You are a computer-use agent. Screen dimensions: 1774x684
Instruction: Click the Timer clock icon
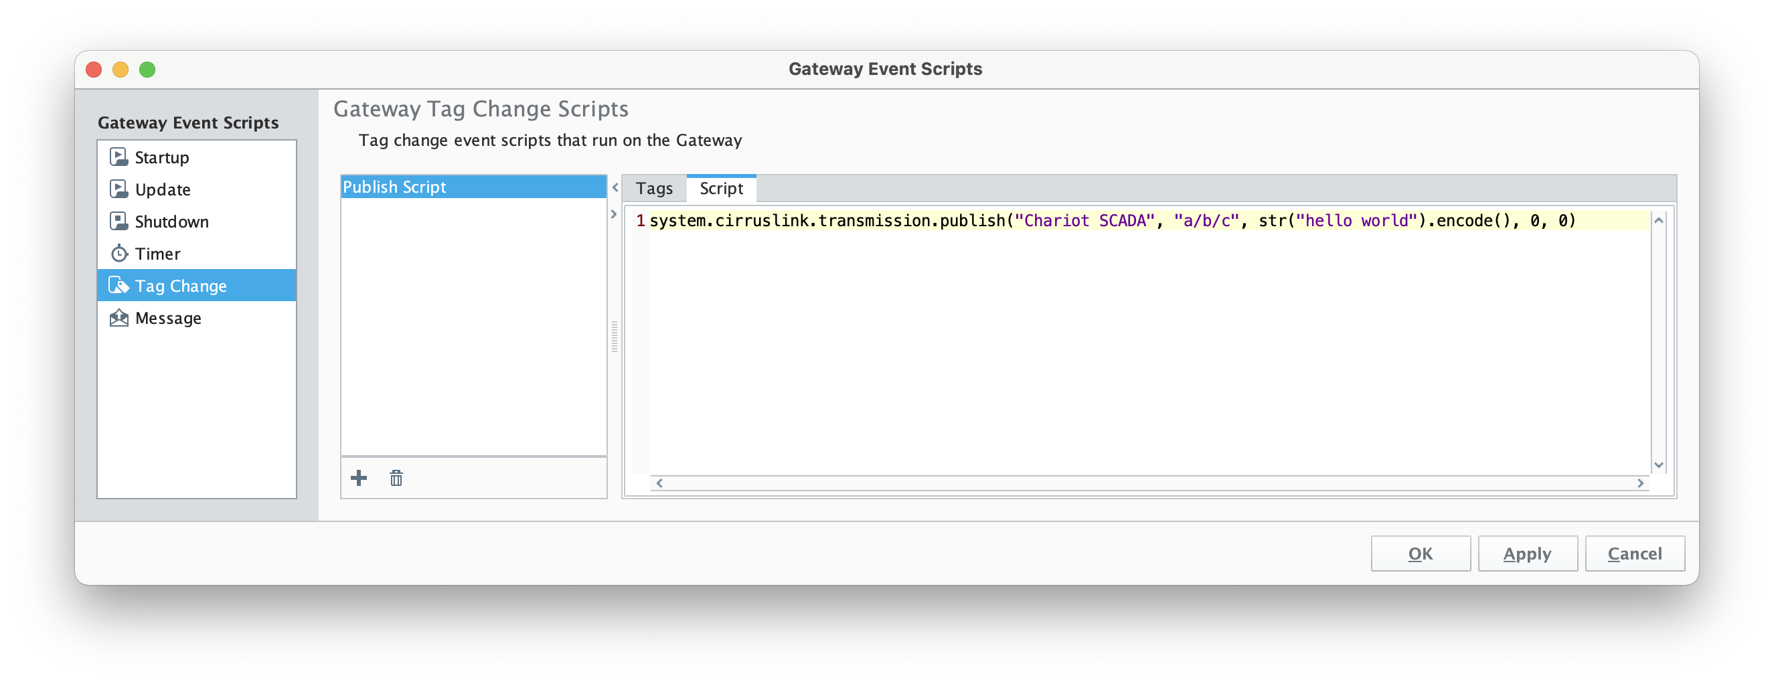click(x=118, y=254)
